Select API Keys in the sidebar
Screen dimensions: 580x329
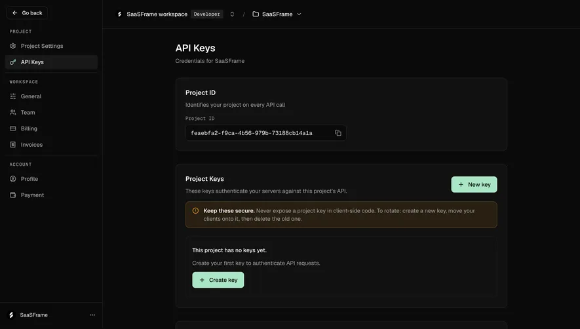coord(51,62)
